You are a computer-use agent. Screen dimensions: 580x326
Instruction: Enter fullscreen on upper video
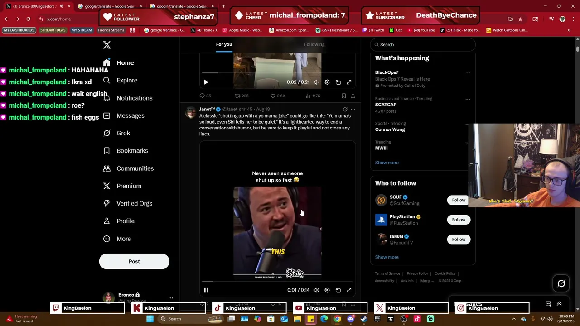point(349,82)
